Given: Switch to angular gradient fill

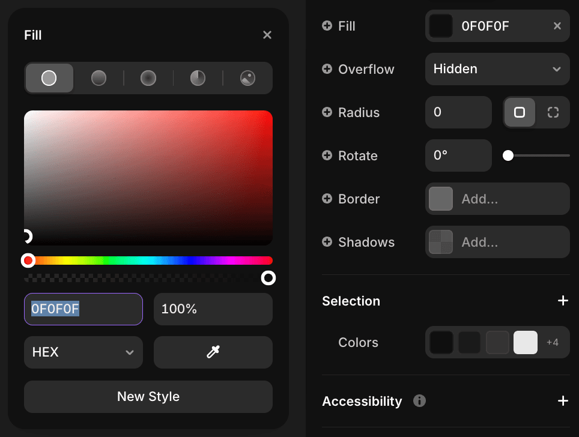Looking at the screenshot, I should pos(198,78).
